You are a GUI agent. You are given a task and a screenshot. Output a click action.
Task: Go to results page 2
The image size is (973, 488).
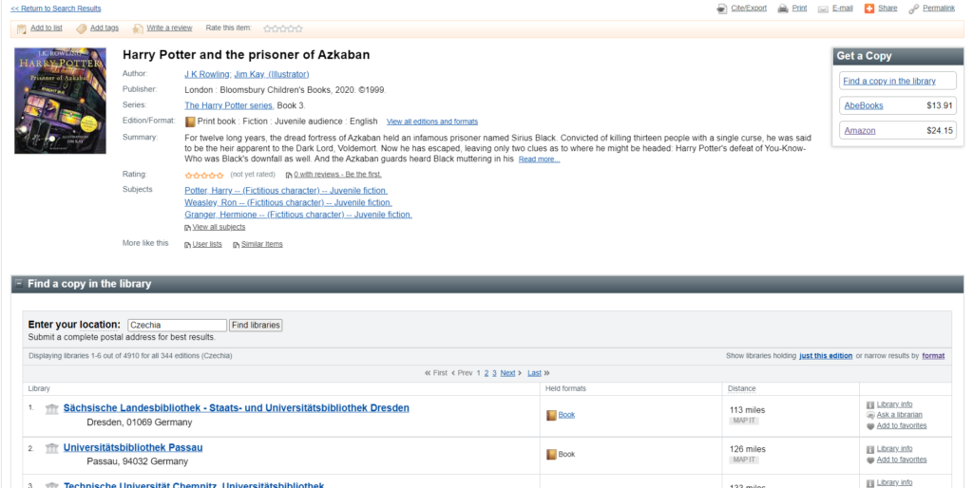pyautogui.click(x=486, y=373)
